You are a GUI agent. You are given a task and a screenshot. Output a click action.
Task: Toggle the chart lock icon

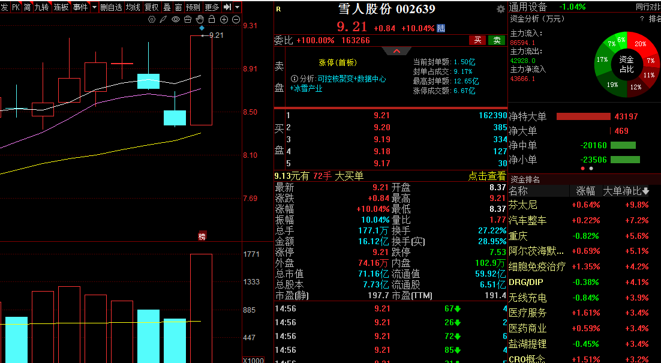point(212,19)
